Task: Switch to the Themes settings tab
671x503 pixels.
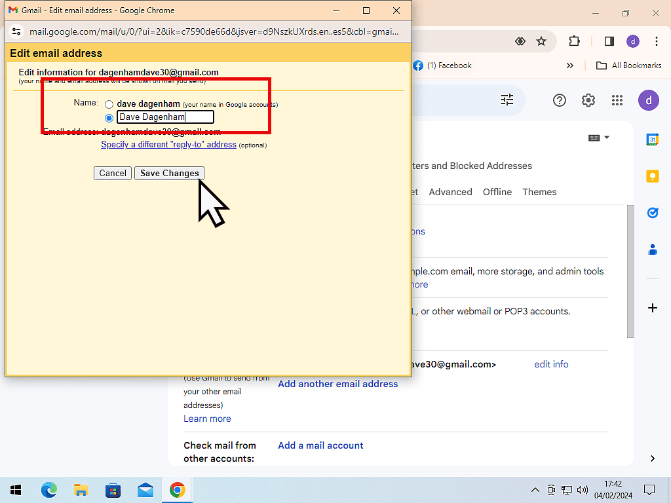Action: 539,192
